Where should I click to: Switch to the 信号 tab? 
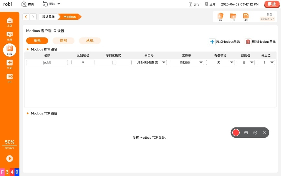(63, 41)
